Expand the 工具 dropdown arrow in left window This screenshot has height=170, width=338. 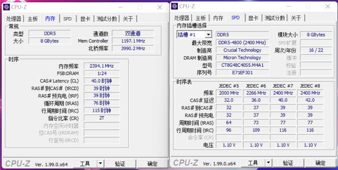[100, 164]
